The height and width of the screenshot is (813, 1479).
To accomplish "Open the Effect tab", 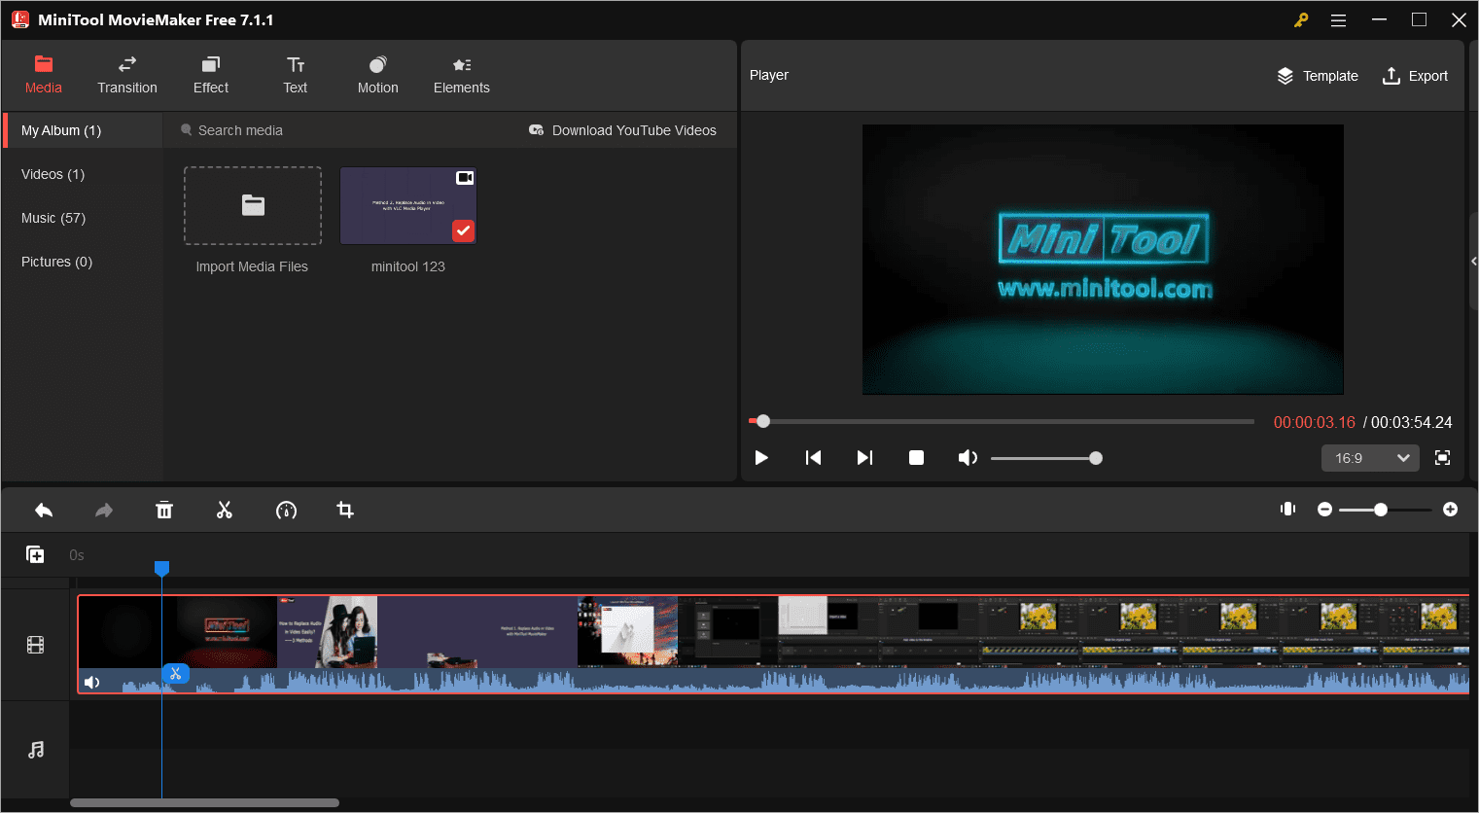I will 211,76.
